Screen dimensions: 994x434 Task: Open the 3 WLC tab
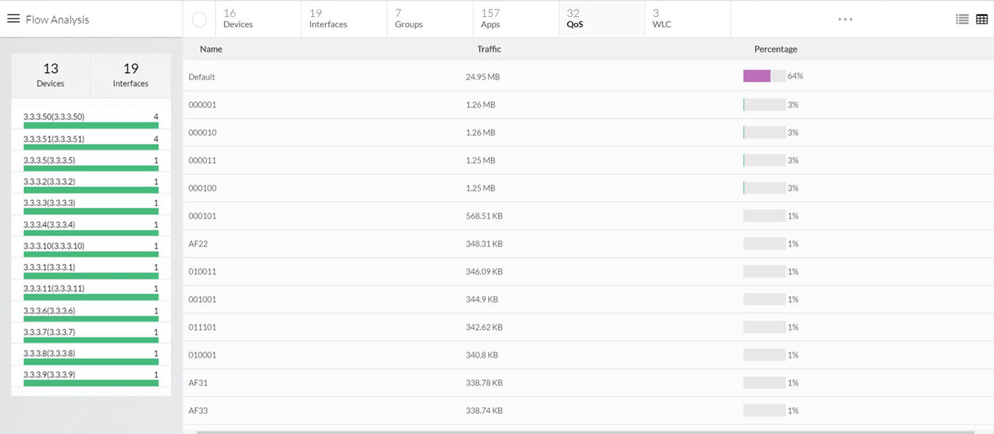(661, 19)
